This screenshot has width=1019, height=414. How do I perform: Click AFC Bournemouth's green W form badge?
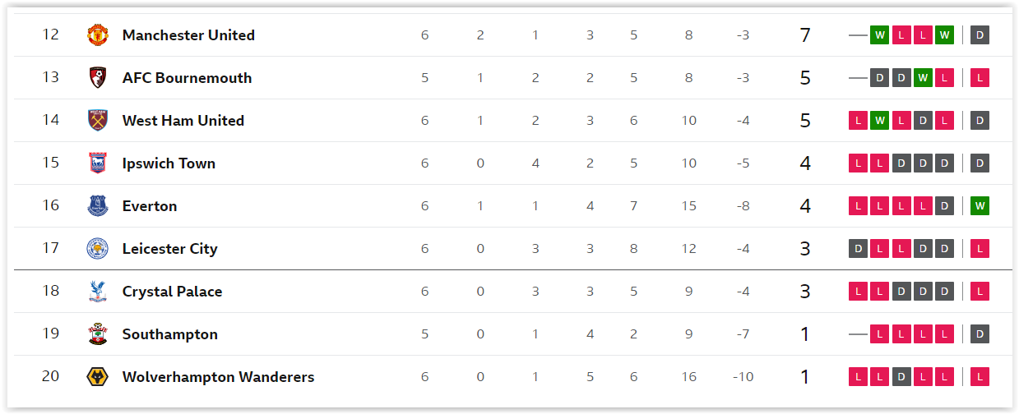coord(923,78)
